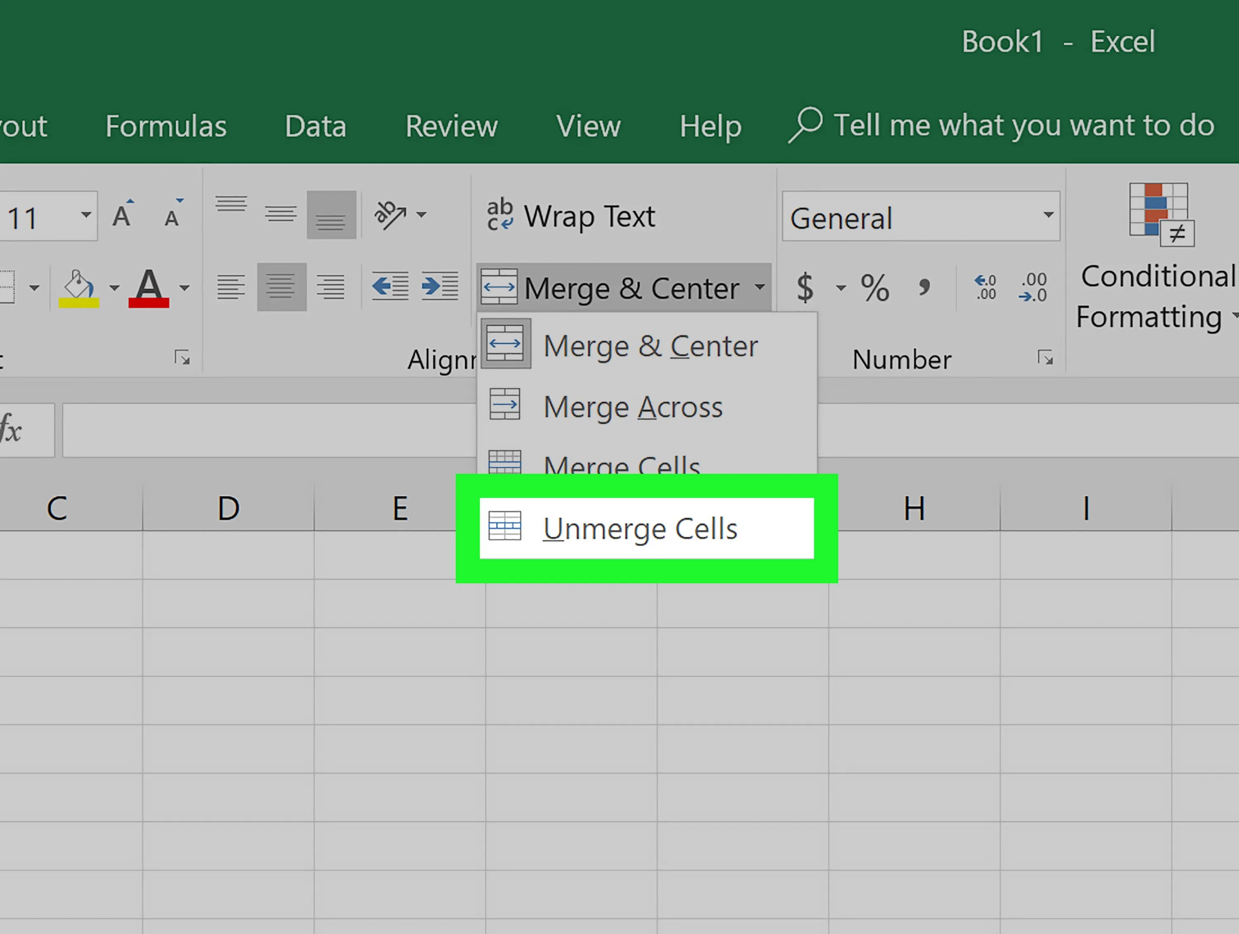Toggle Center horizontal alignment

pyautogui.click(x=281, y=287)
